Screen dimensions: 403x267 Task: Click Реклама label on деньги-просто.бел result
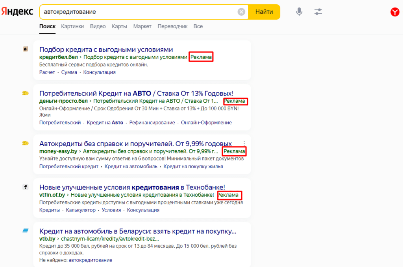[235, 101]
